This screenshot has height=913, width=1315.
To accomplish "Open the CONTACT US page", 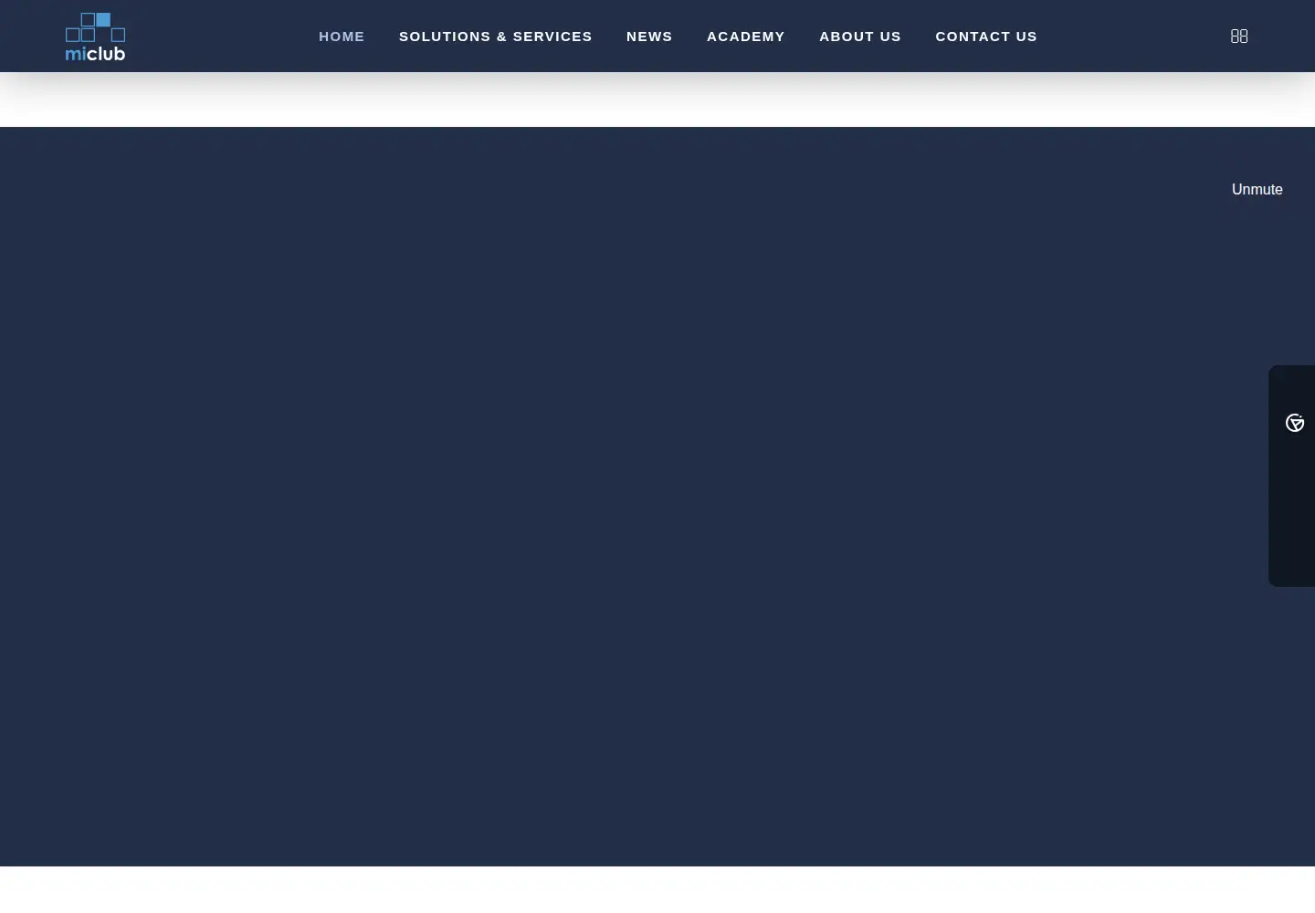I will point(986,37).
